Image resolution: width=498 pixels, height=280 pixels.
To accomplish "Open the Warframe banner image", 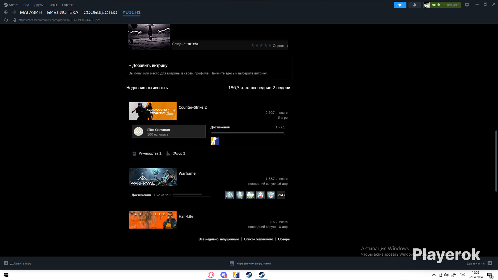I will (x=153, y=177).
